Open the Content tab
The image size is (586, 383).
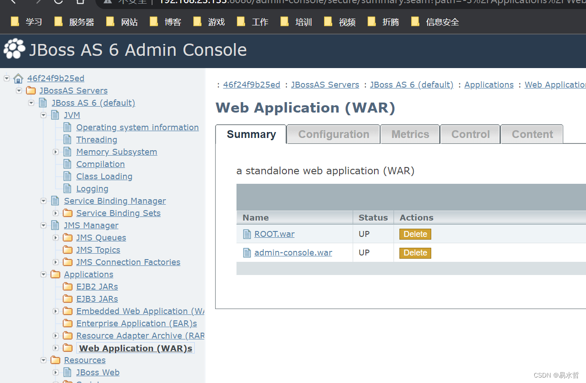tap(532, 134)
